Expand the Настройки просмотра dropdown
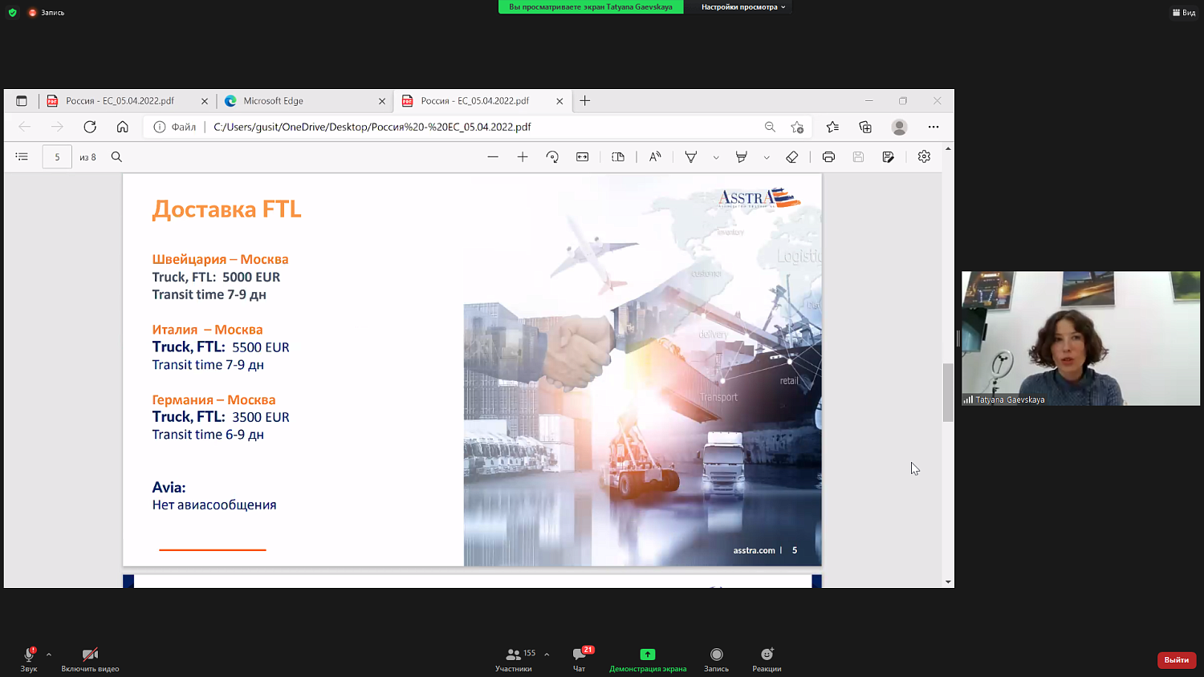This screenshot has height=677, width=1204. pos(743,7)
